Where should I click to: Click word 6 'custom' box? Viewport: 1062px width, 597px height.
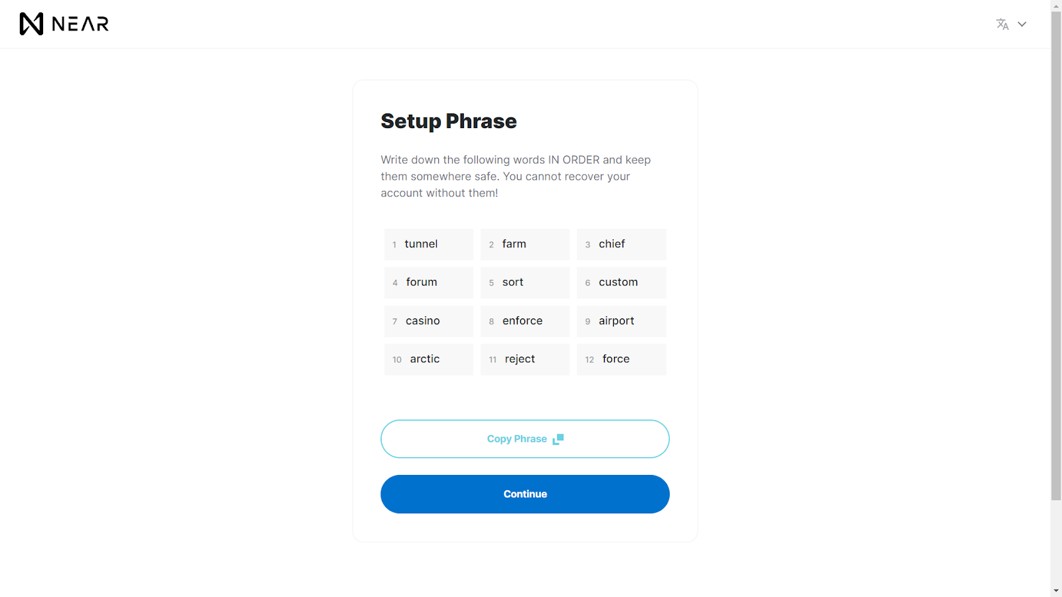tap(621, 283)
